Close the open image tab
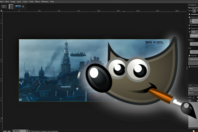This screenshot has width=198, height=132. pyautogui.click(x=23, y=6)
